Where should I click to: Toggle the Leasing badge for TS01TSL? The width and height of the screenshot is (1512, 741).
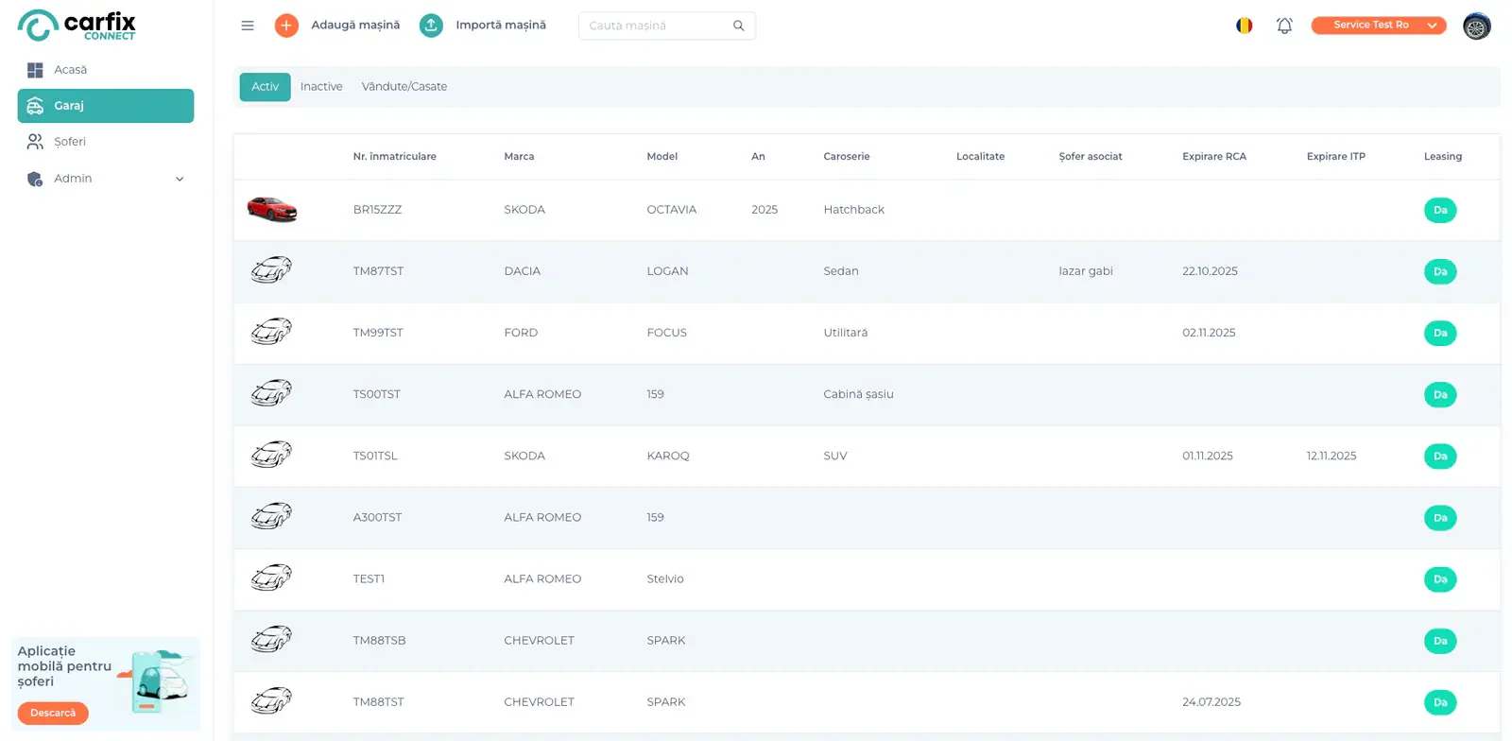[1439, 456]
